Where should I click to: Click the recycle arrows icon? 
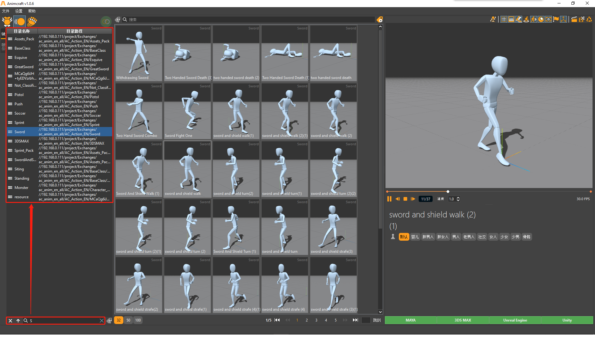click(589, 19)
